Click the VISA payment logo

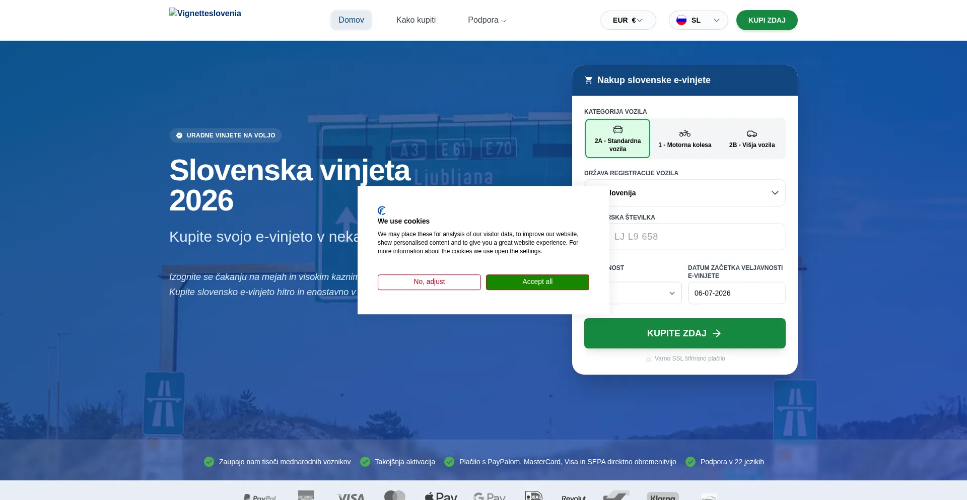point(351,496)
